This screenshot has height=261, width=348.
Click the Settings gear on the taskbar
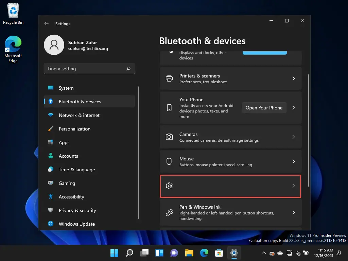tap(234, 253)
